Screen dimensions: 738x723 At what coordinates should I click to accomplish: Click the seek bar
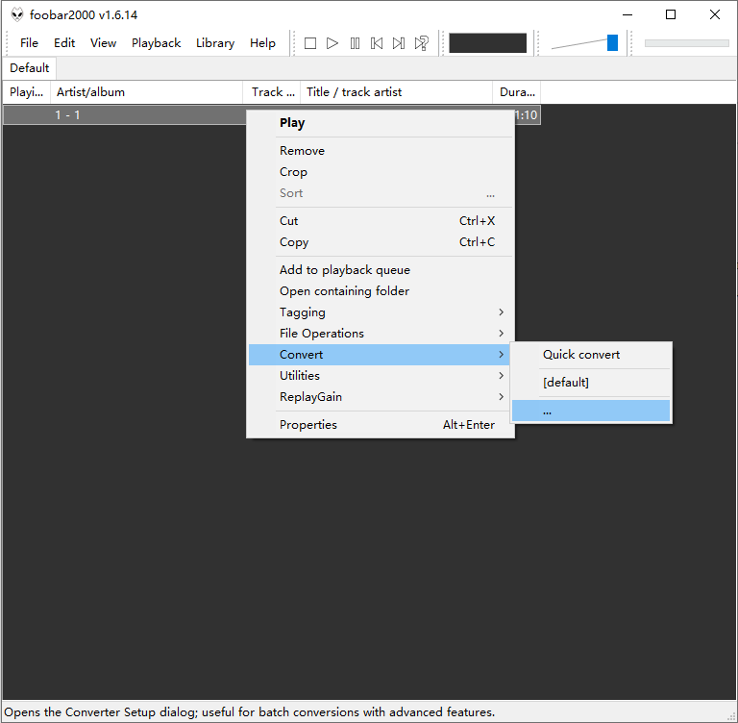(x=686, y=43)
